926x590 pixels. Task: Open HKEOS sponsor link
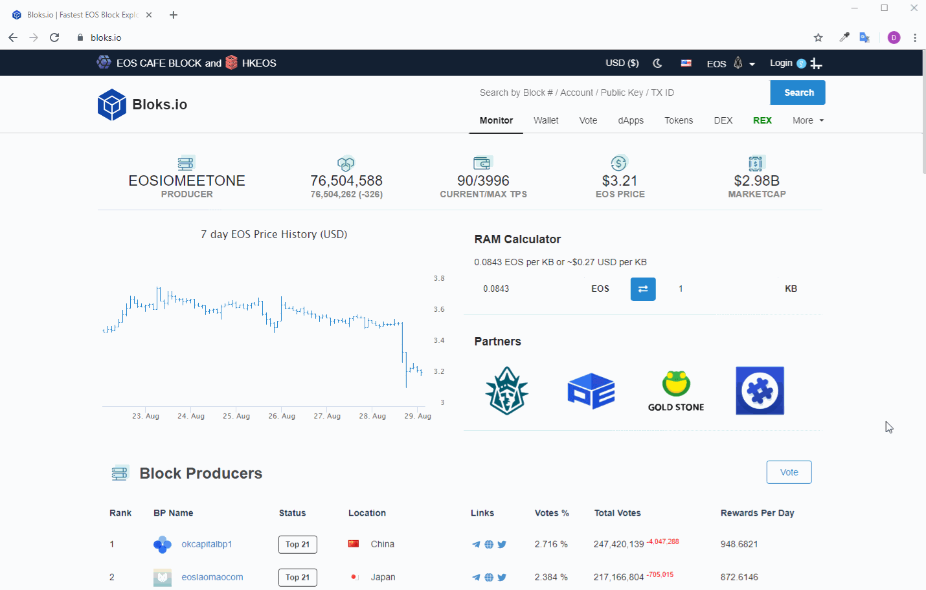259,63
